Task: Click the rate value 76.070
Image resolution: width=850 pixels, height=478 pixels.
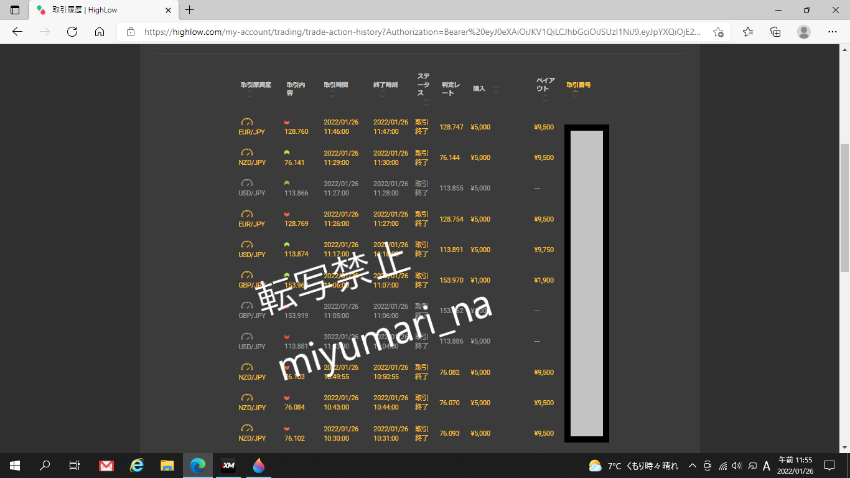Action: point(449,403)
